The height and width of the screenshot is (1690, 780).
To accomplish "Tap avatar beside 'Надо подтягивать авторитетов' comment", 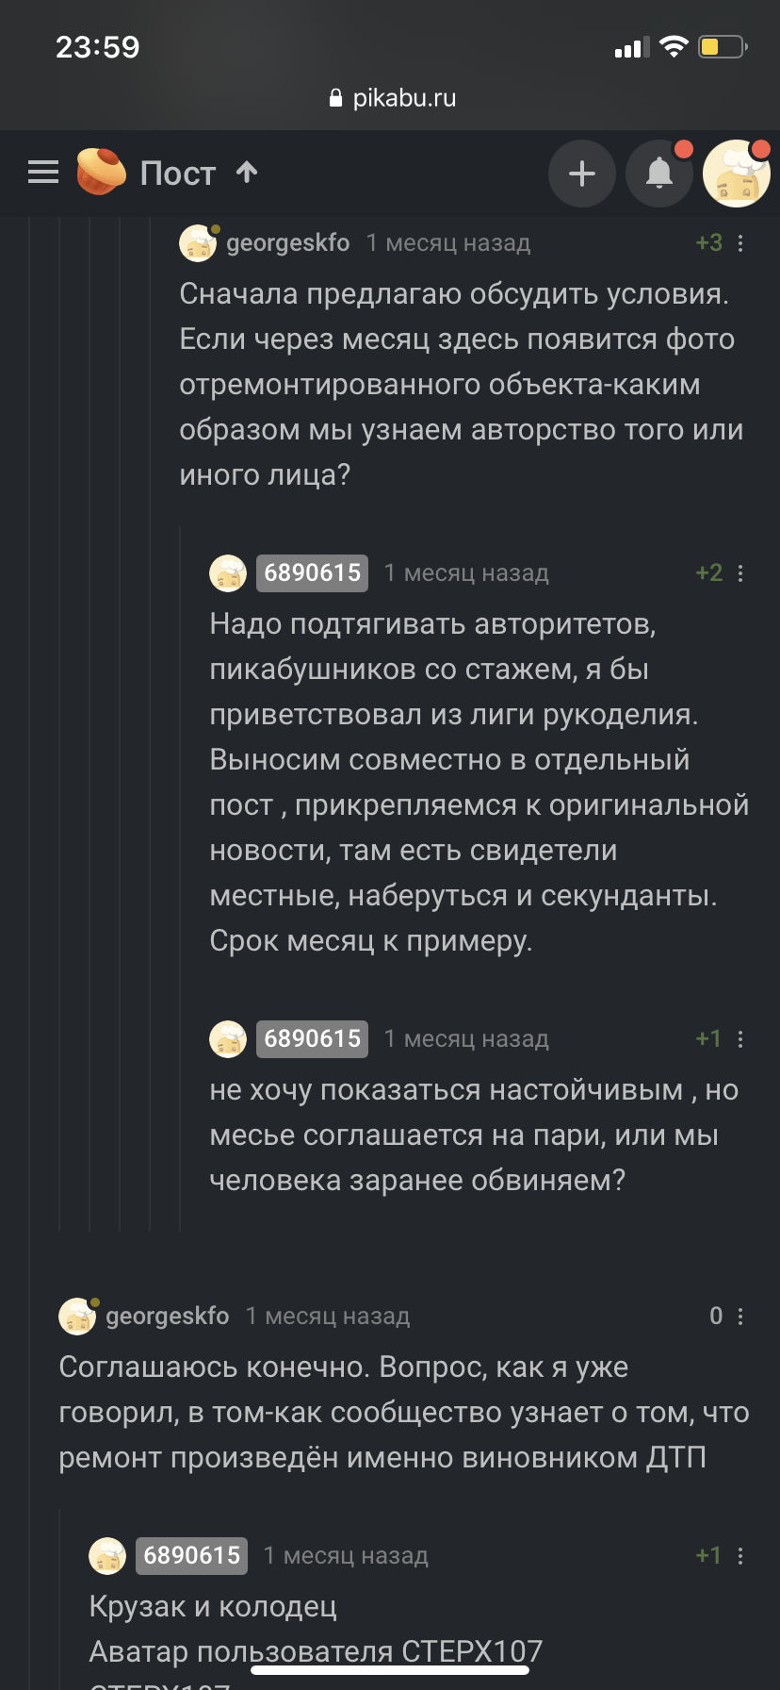I will [x=228, y=573].
